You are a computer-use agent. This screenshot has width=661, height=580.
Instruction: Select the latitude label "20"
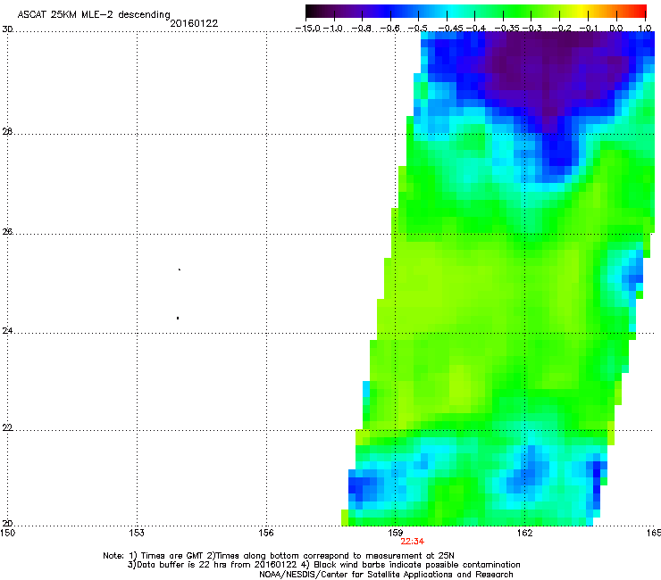coord(7,524)
